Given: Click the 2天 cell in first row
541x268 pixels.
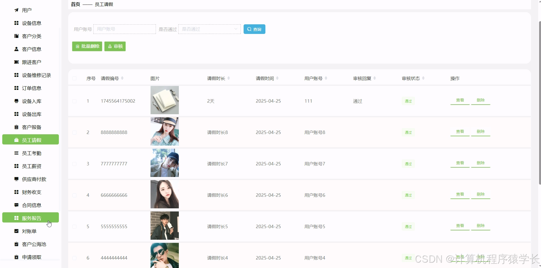Looking at the screenshot, I should (x=211, y=101).
